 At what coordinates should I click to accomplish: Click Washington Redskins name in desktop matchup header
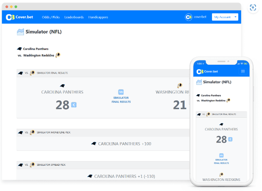coord(39,56)
